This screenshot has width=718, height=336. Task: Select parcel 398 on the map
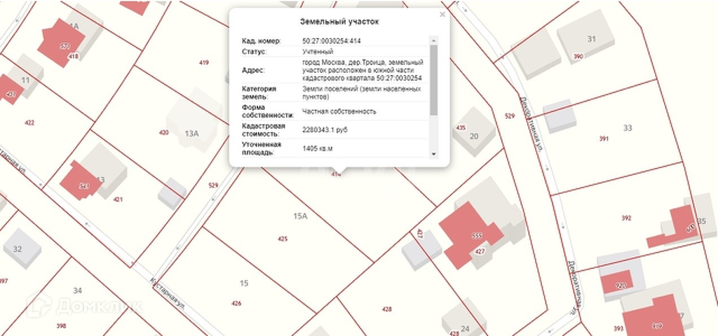(x=62, y=326)
